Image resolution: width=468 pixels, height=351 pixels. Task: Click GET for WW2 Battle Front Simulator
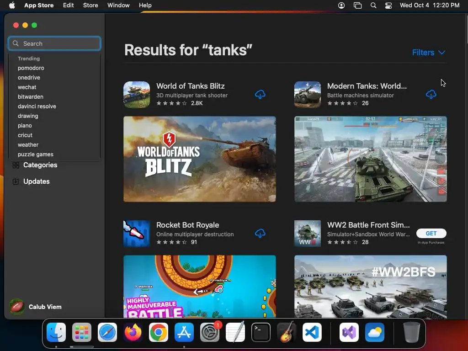(x=431, y=234)
